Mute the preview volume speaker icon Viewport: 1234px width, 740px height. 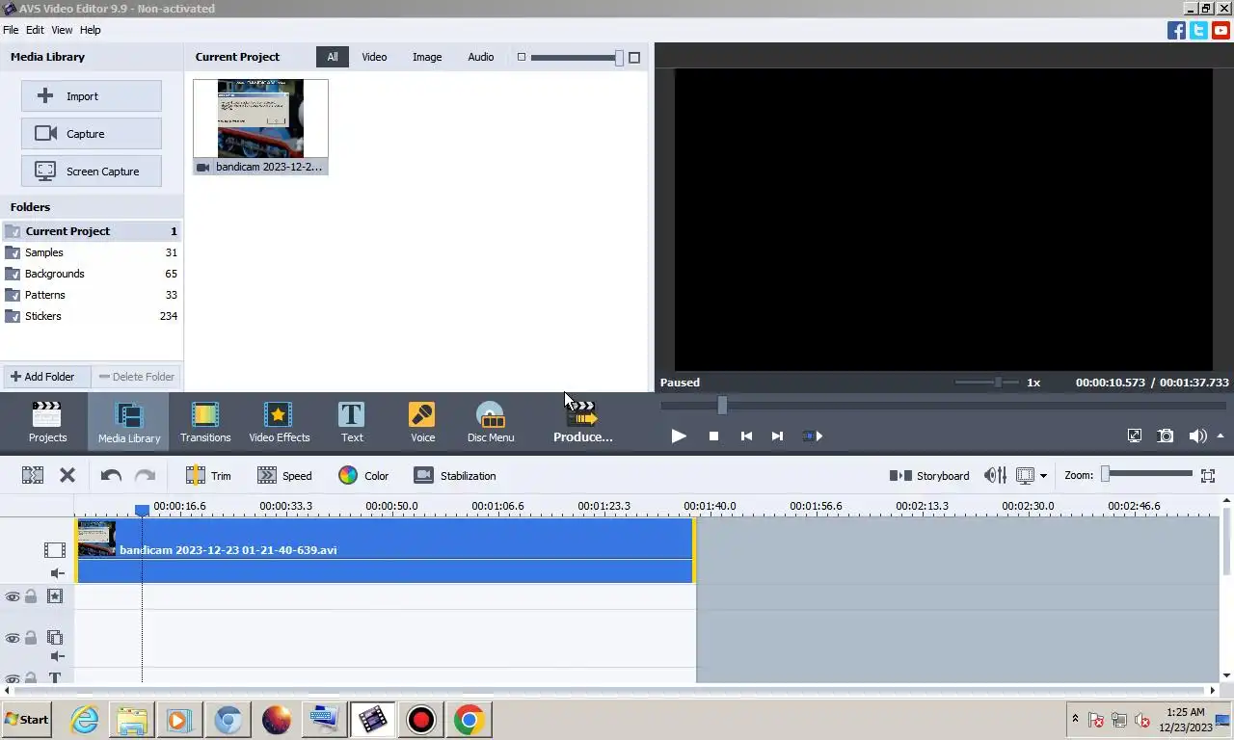tap(1197, 436)
